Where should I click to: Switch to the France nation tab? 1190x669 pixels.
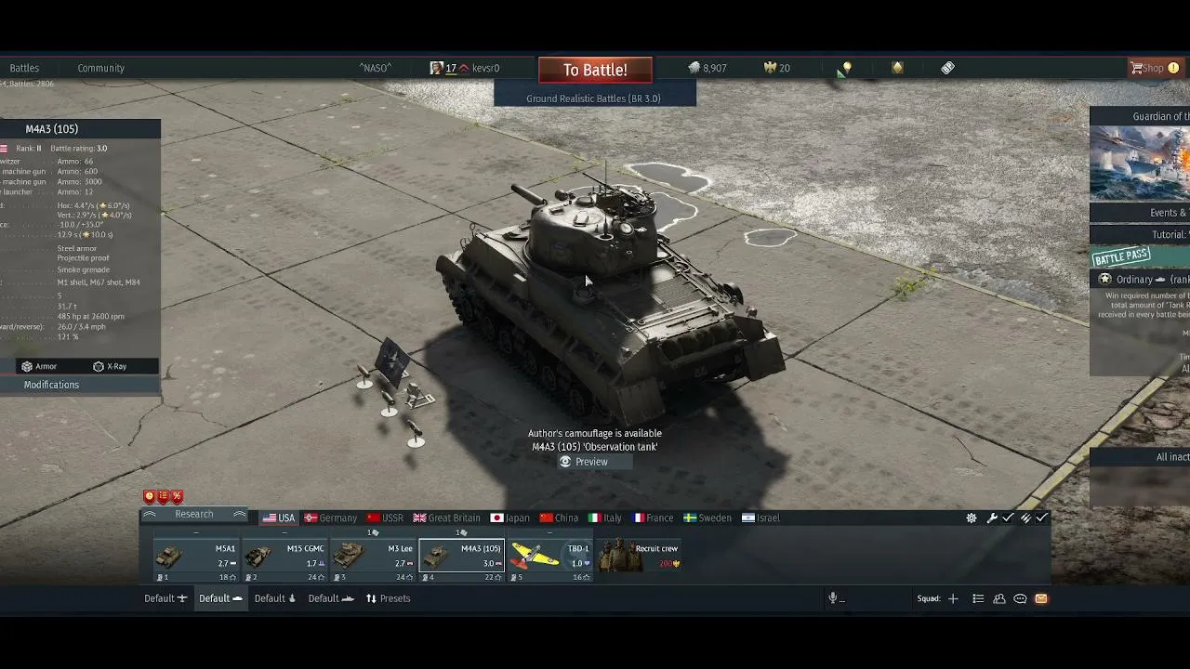(x=654, y=518)
